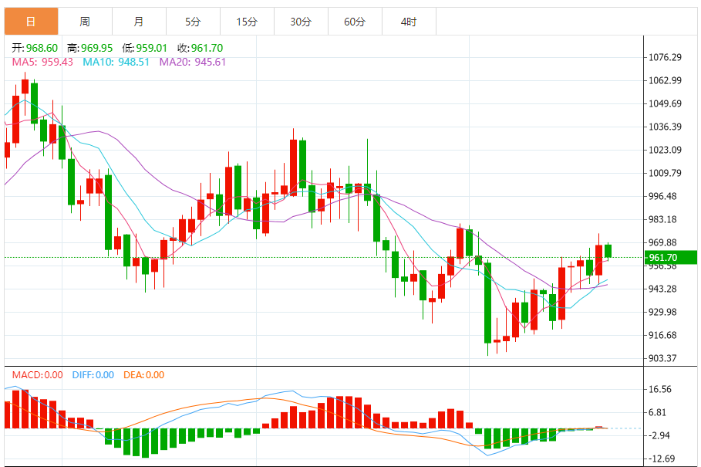701x467 pixels.
Task: Click the -12.69 MACD axis label
Action: [x=661, y=459]
